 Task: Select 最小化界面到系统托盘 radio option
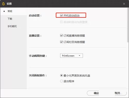pos(61,75)
